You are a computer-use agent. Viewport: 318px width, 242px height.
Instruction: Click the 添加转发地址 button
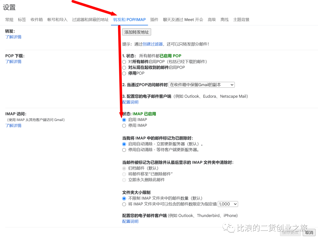tap(136, 32)
